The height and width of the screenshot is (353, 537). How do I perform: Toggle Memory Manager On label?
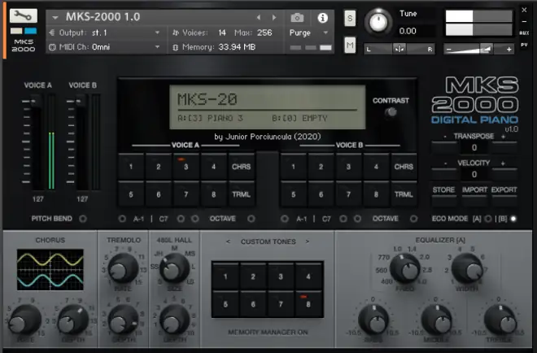[268, 332]
